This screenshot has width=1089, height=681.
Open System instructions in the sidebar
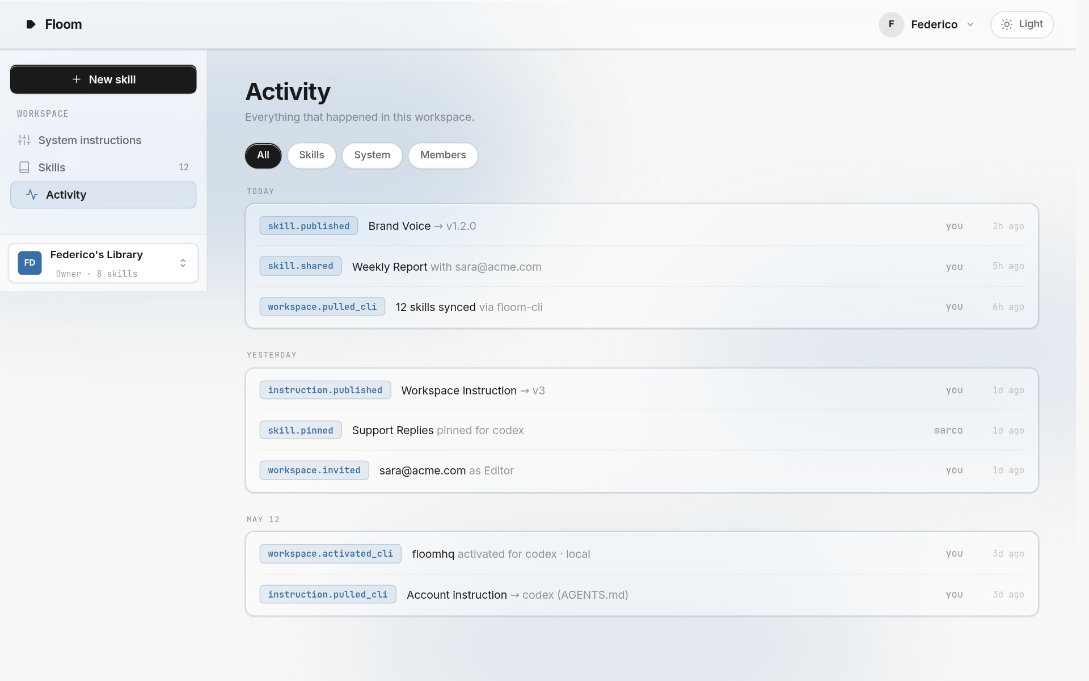103,140
